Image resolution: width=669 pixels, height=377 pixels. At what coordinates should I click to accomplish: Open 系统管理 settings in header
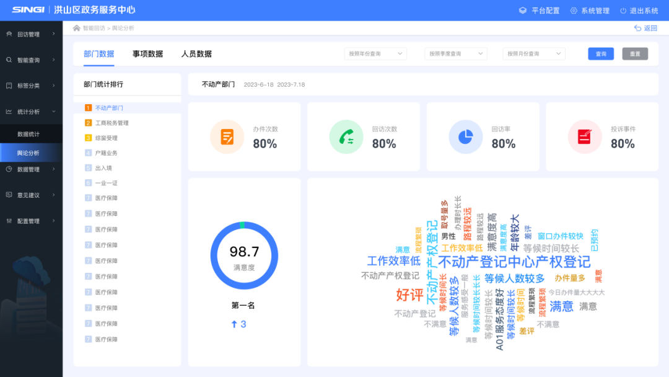click(590, 11)
